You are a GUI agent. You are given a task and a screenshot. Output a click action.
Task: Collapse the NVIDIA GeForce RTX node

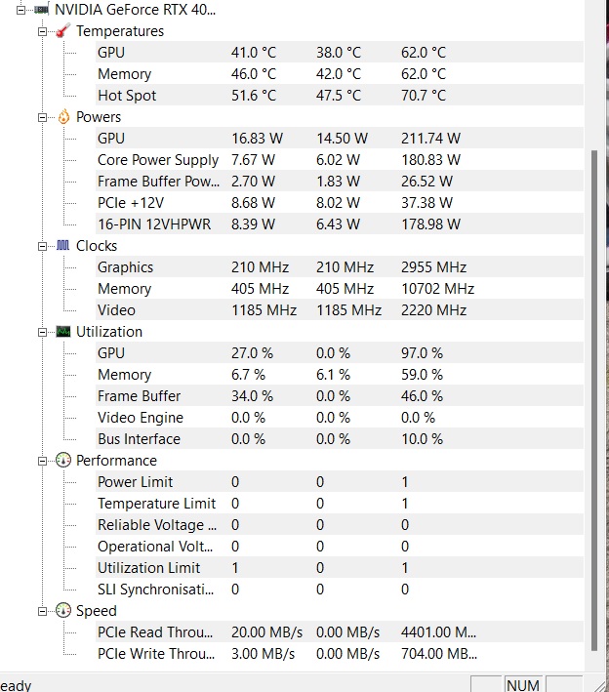20,10
